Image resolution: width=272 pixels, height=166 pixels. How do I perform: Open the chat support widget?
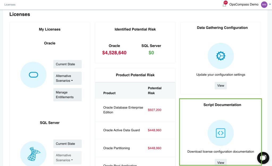(x=263, y=158)
